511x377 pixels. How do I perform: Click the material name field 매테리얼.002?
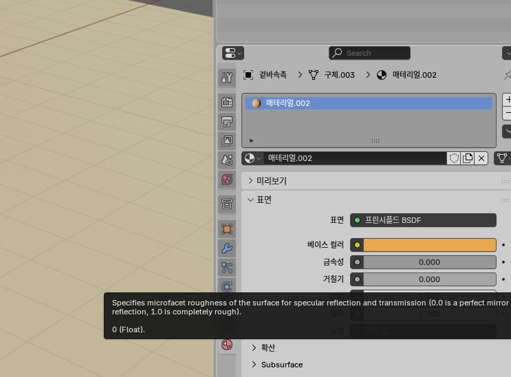click(355, 158)
